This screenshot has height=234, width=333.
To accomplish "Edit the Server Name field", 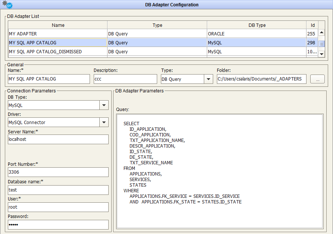I will pyautogui.click(x=58, y=139).
